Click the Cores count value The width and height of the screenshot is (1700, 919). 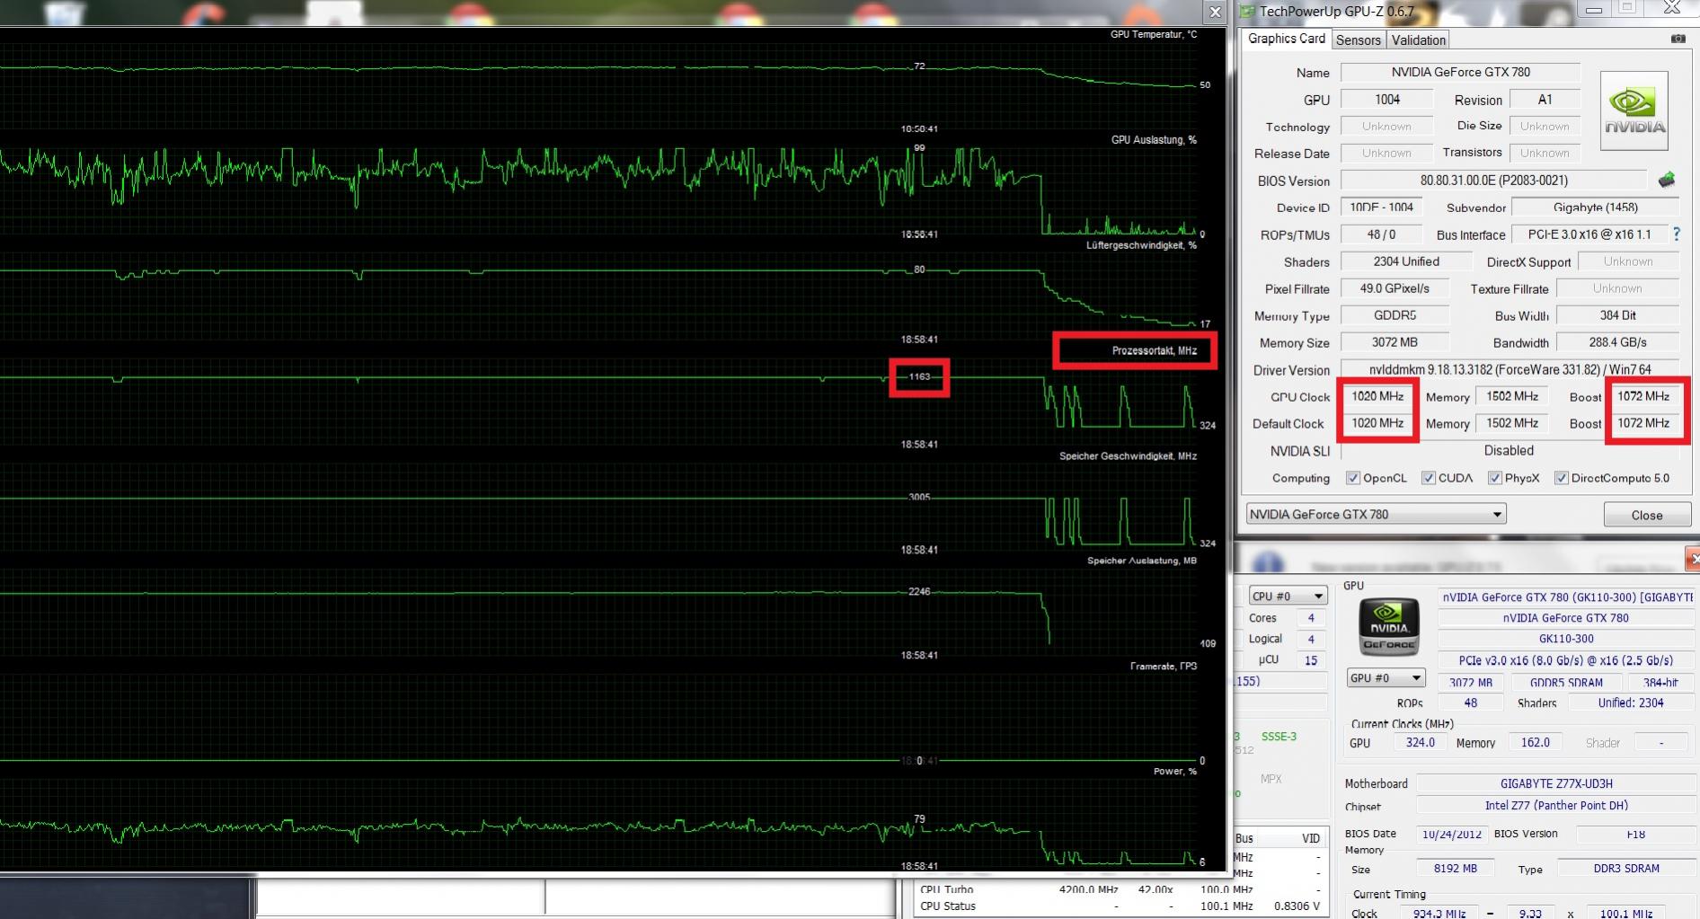[1310, 617]
